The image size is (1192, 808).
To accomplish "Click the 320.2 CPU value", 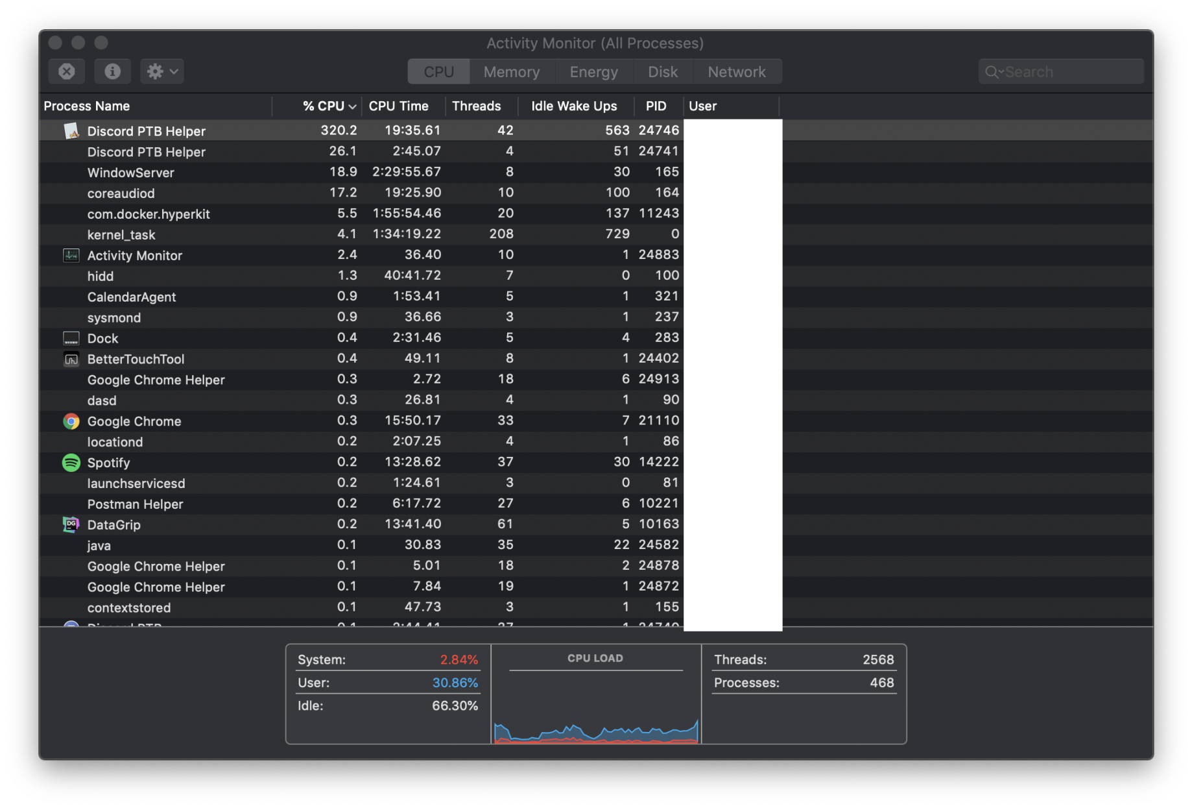I will 339,130.
